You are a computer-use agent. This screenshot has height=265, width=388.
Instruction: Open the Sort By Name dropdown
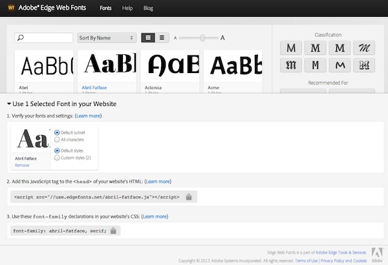pos(107,37)
